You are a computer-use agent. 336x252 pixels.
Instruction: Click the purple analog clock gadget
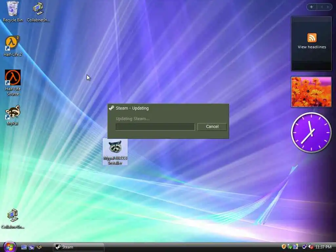click(x=311, y=133)
